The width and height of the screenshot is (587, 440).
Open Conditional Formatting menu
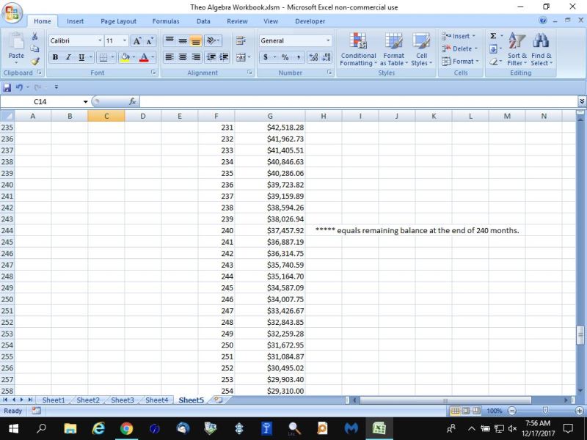(358, 49)
